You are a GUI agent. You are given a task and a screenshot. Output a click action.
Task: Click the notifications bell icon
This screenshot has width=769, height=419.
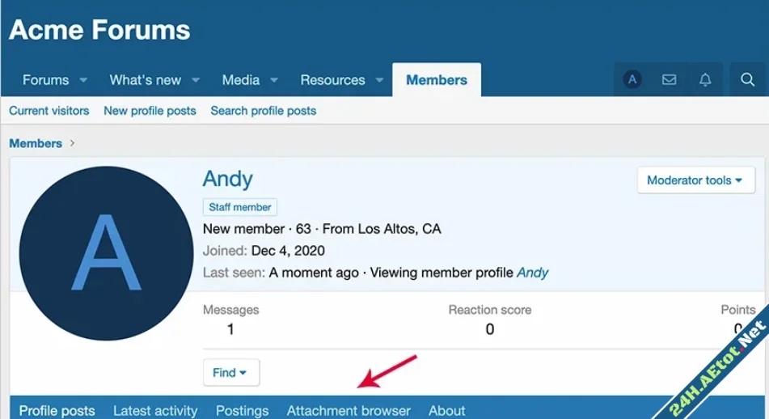(x=705, y=80)
